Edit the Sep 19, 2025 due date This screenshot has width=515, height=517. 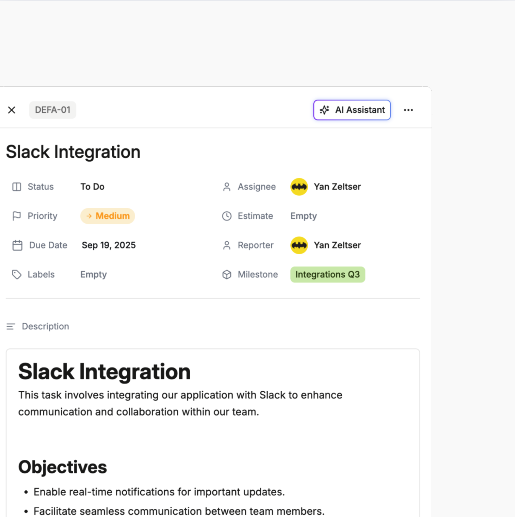click(x=109, y=245)
